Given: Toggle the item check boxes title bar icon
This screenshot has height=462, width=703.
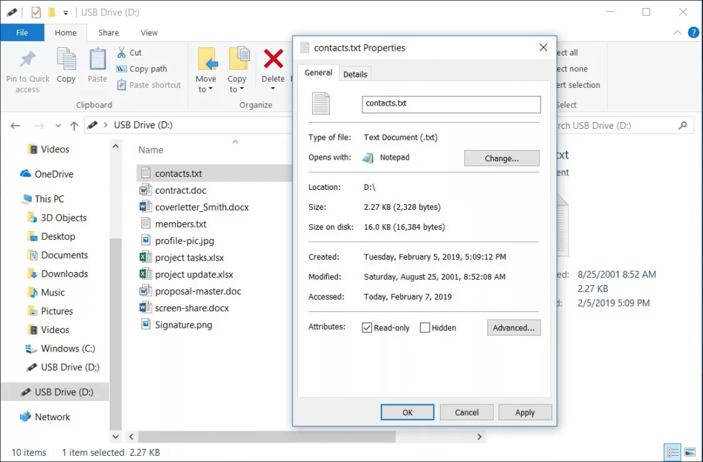Looking at the screenshot, I should coord(34,12).
